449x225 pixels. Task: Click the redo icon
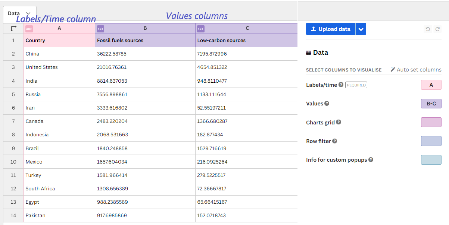point(437,29)
